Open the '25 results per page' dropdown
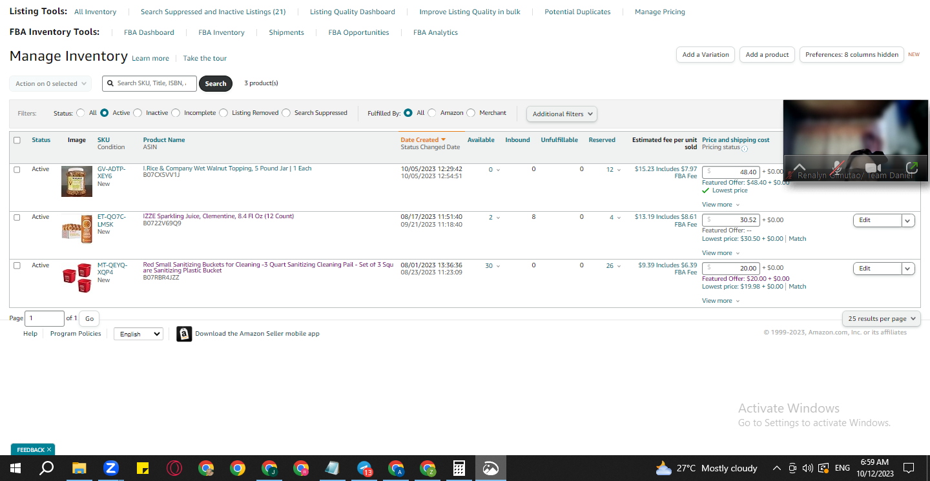The width and height of the screenshot is (930, 481). (882, 318)
